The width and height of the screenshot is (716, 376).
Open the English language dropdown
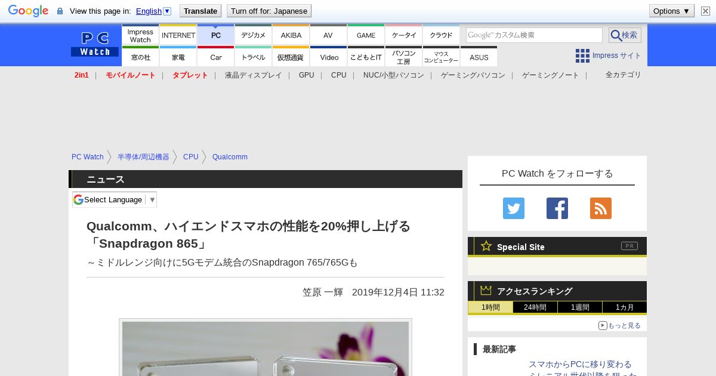[x=153, y=11]
